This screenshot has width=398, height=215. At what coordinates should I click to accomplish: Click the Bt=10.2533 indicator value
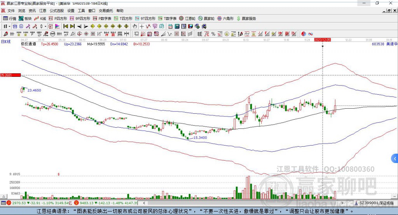point(141,44)
